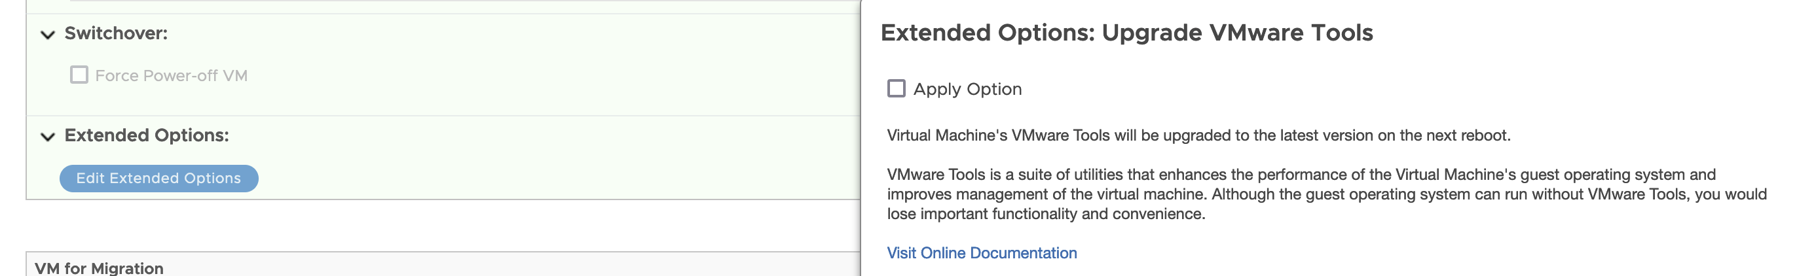Viewport: 1797px width, 276px height.
Task: Click the Upgrade VMware Tools panel title
Action: click(1126, 33)
